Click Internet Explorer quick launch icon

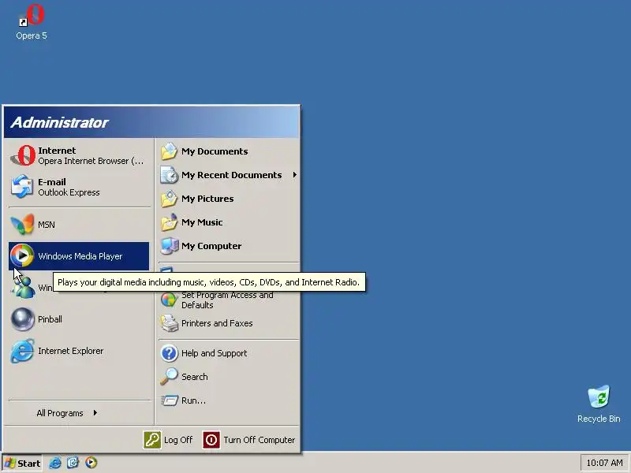(x=55, y=463)
